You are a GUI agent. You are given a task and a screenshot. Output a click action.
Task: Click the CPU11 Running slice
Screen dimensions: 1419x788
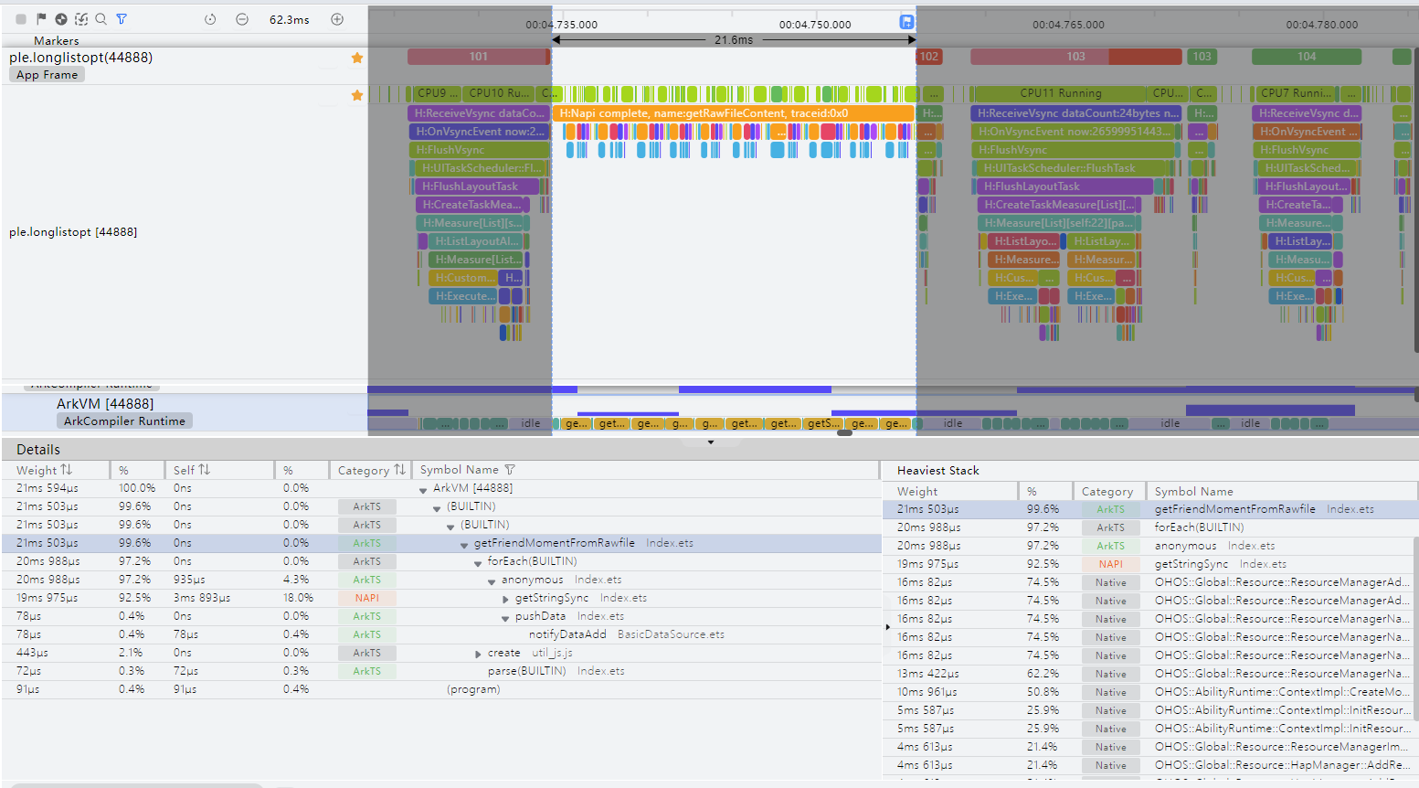(1060, 93)
